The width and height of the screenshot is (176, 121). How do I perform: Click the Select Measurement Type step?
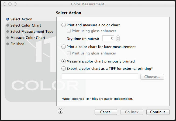pos(32,31)
